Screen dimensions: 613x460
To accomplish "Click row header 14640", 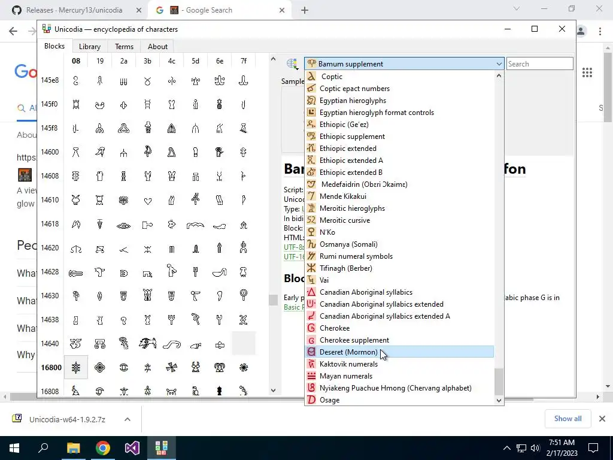I will click(50, 343).
